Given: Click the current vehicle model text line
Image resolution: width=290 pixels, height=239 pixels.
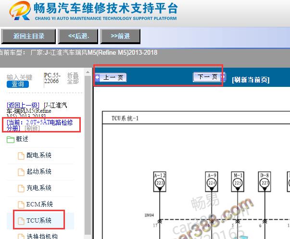Looking at the screenshot, I should click(78, 53).
